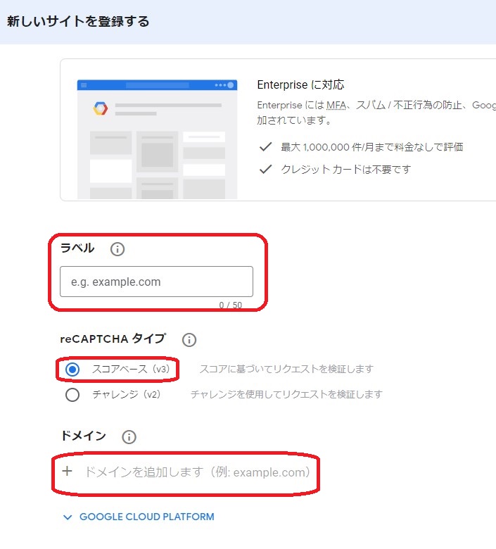Click the plus icon in the domain field
Viewport: 496px width, 549px height.
point(68,472)
